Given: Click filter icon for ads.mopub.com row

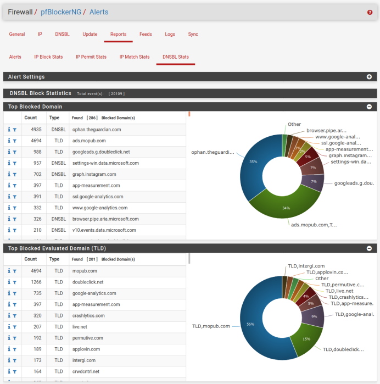Looking at the screenshot, I should pyautogui.click(x=15, y=141).
